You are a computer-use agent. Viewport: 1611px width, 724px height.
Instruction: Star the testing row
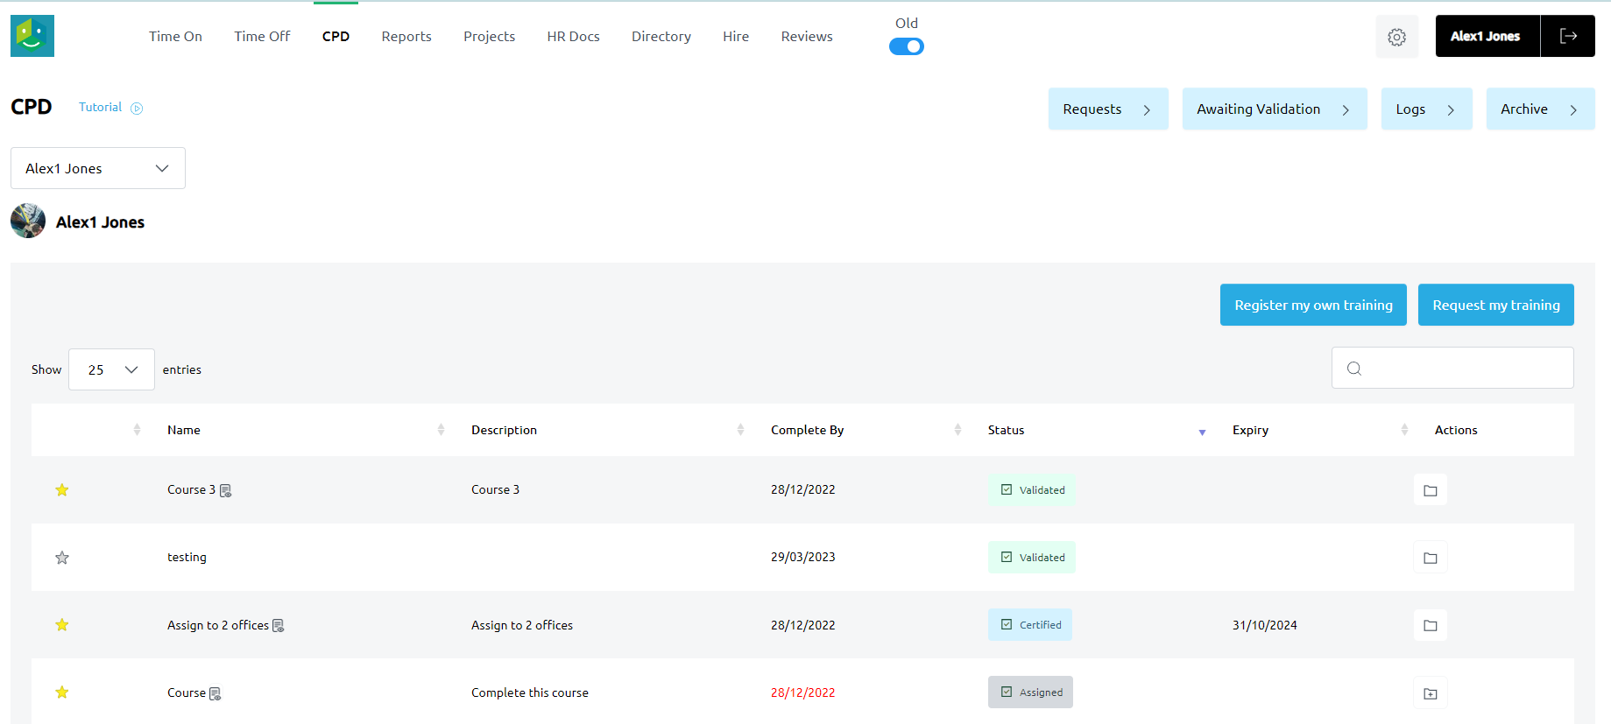click(62, 558)
